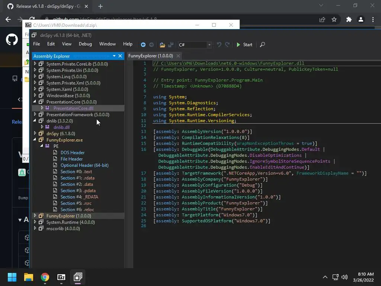Collapse the PresentationCore (5.0.0.0) node
The width and height of the screenshot is (381, 286).
tap(35, 102)
